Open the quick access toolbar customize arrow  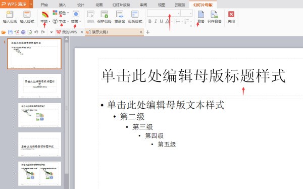pyautogui.click(x=51, y=32)
